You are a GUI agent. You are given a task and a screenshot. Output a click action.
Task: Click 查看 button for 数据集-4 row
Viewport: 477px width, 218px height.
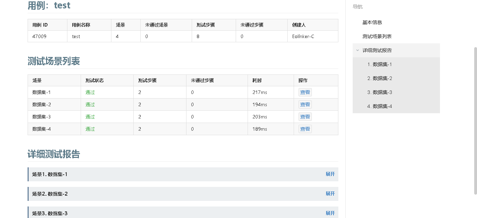(x=305, y=129)
